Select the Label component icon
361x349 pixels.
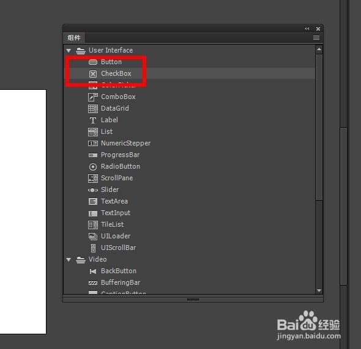click(93, 120)
